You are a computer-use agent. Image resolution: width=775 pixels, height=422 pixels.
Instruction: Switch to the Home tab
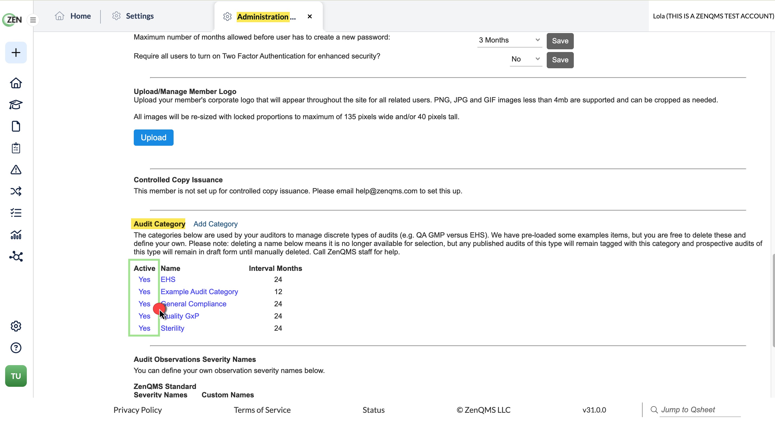tap(73, 16)
